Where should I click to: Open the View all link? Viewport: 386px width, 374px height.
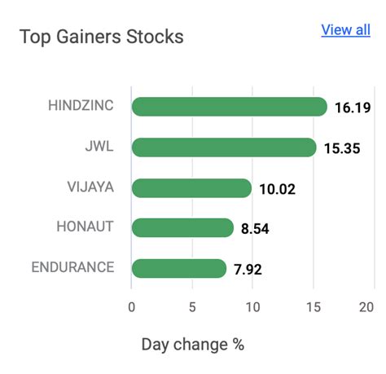click(345, 30)
